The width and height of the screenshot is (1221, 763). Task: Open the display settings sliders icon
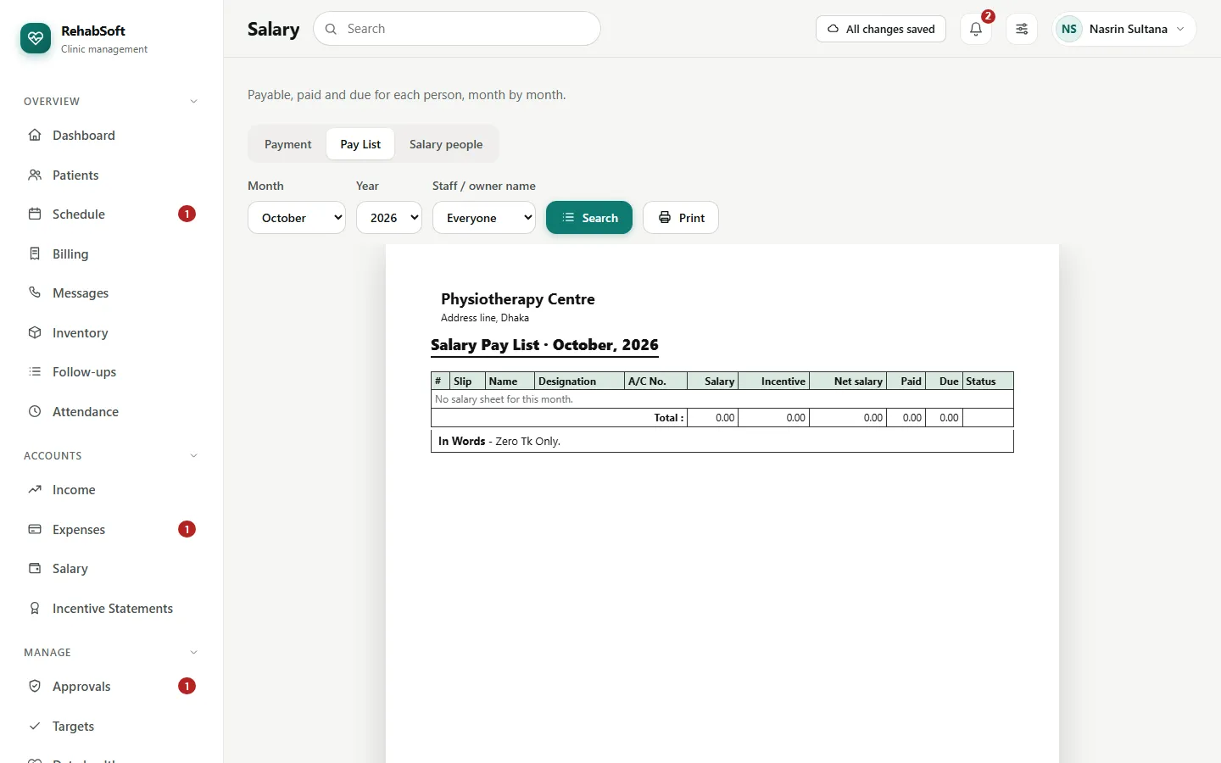(x=1022, y=29)
